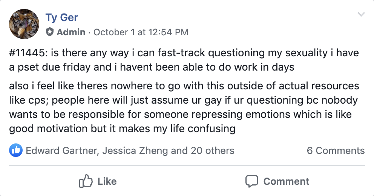This screenshot has height=196, width=374.
Task: Open the post options chevron menu
Action: pyautogui.click(x=361, y=15)
